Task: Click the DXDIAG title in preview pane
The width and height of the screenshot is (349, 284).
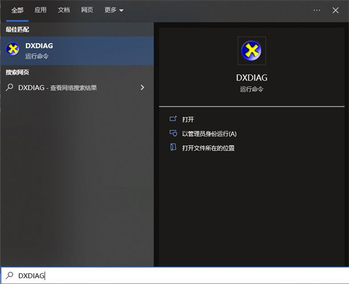Action: 251,78
